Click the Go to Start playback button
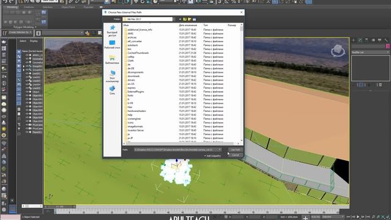Screen dimensions: 391x220 [348, 217]
